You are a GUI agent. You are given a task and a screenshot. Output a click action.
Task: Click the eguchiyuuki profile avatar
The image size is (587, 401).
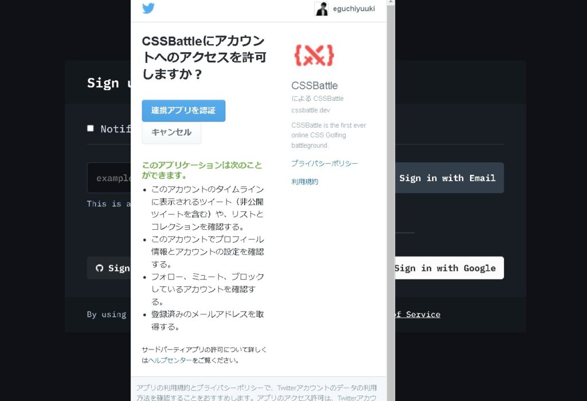tap(322, 9)
